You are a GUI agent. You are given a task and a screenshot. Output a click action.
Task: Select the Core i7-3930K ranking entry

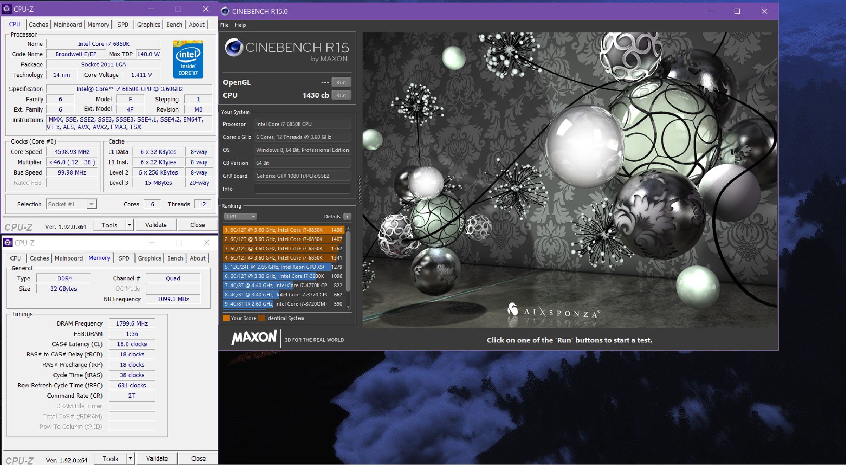(283, 276)
